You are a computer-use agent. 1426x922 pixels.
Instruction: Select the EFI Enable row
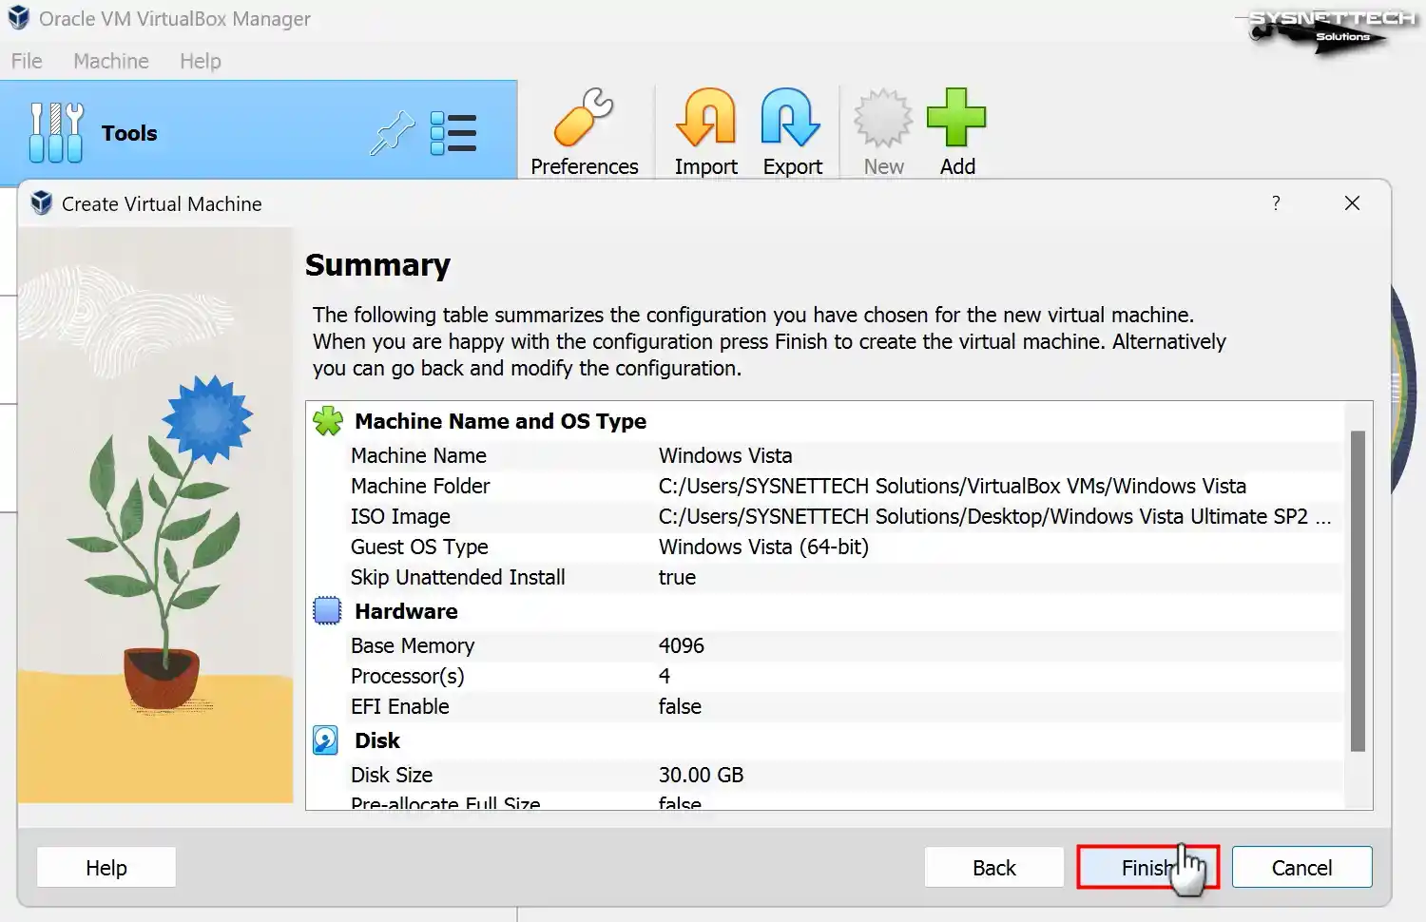pos(824,706)
